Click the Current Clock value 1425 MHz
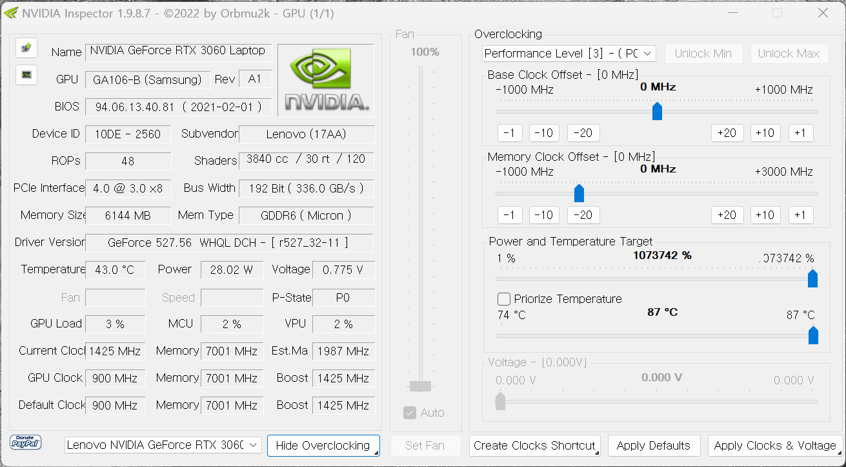This screenshot has height=467, width=846. tap(117, 351)
